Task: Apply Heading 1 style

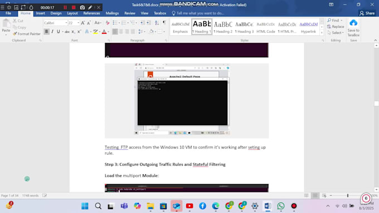Action: tap(202, 27)
